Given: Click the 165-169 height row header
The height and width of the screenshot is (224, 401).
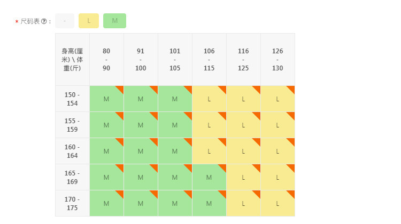Looking at the screenshot, I should (x=72, y=177).
